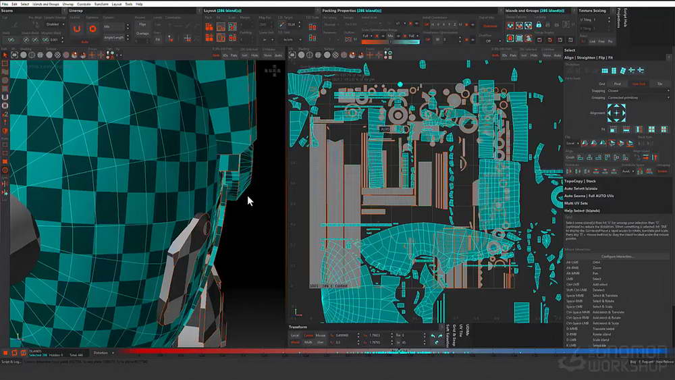Click the top Fit icon in Layout panel
Image resolution: width=675 pixels, height=380 pixels.
point(221,28)
